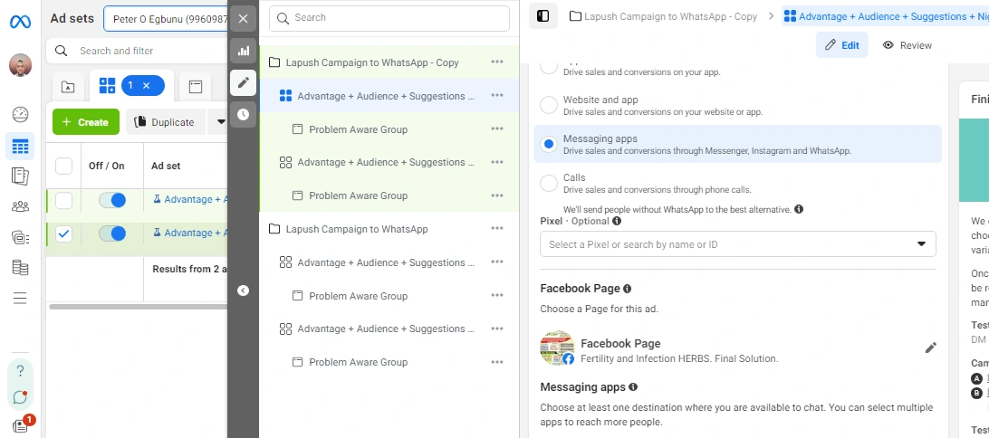Uncheck the second ad set row checkbox
This screenshot has width=989, height=438.
63,233
